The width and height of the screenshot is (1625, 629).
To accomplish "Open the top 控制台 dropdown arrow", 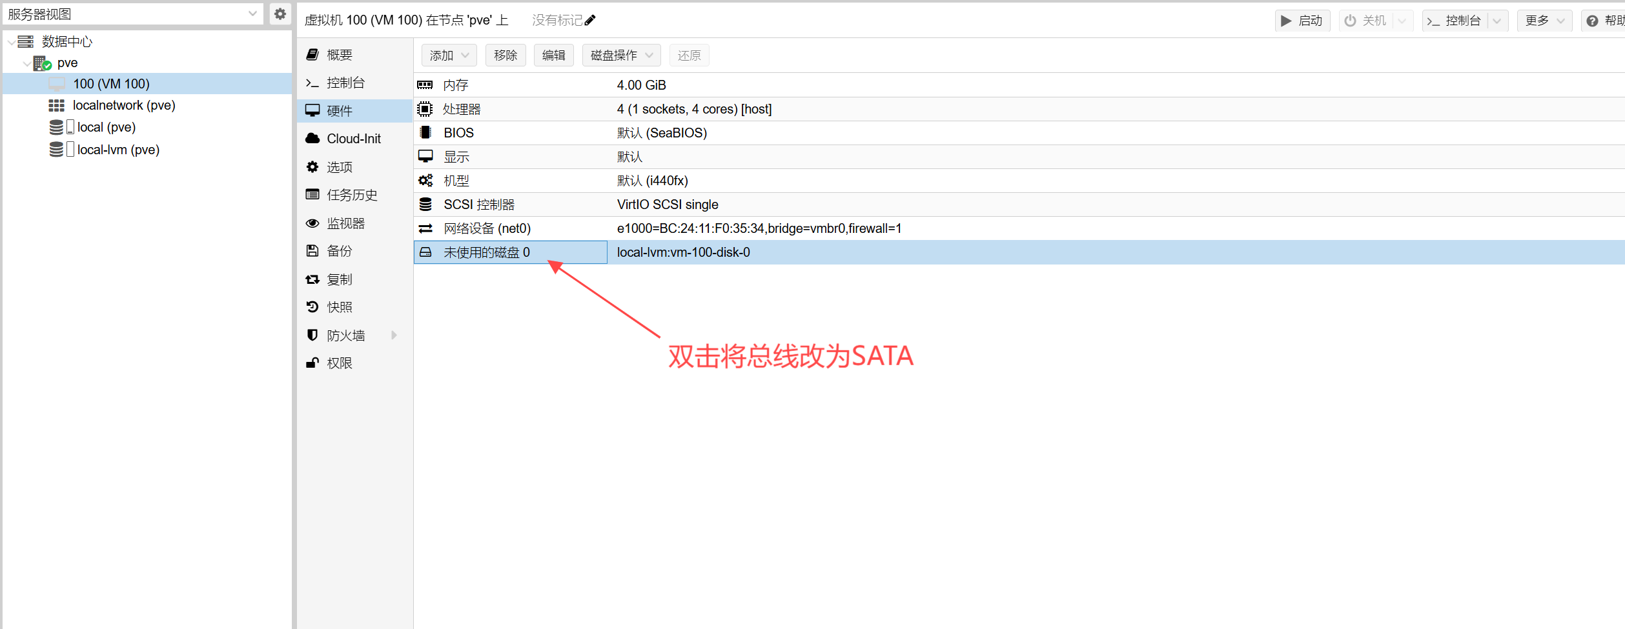I will coord(1497,21).
